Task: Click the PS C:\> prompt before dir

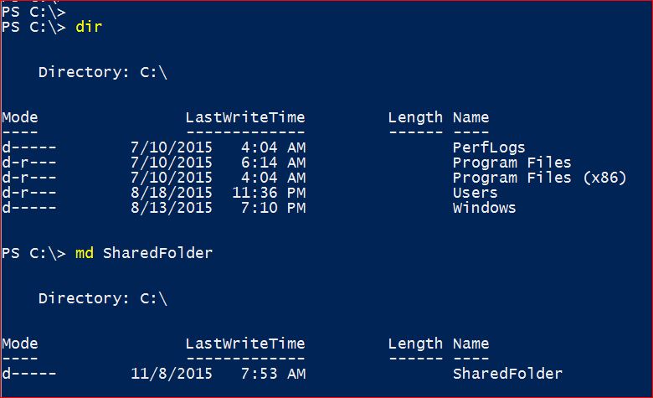Action: tap(33, 28)
